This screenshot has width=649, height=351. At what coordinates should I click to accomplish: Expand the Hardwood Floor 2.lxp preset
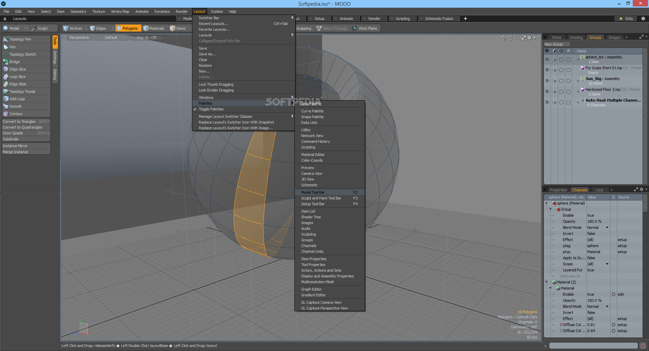click(x=578, y=92)
